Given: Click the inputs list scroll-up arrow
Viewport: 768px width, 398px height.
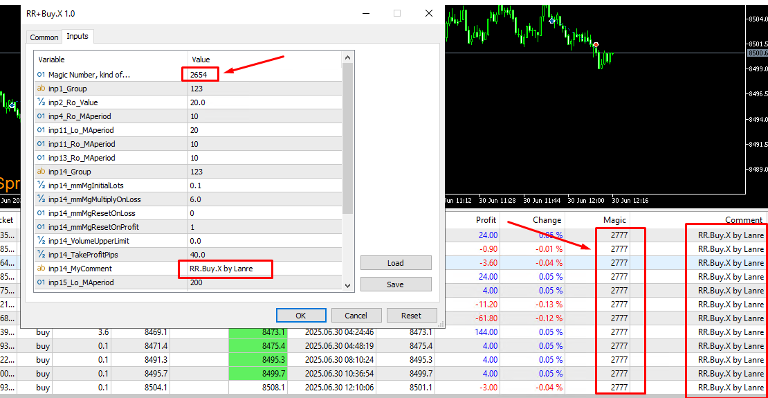Looking at the screenshot, I should 348,58.
